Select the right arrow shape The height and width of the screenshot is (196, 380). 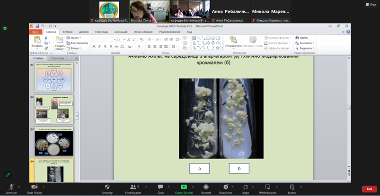[208, 43]
